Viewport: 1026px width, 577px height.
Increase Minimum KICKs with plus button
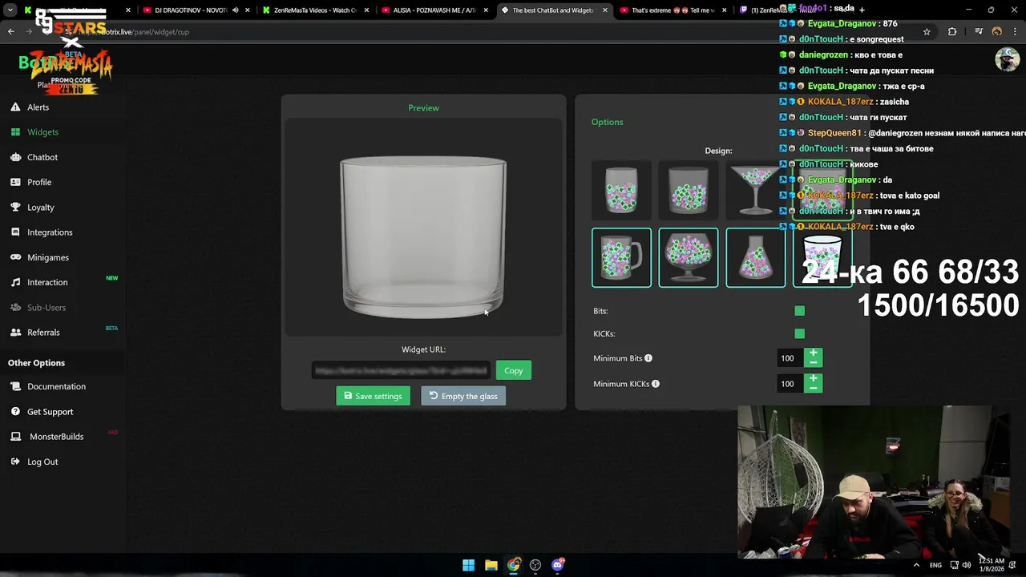pos(813,378)
